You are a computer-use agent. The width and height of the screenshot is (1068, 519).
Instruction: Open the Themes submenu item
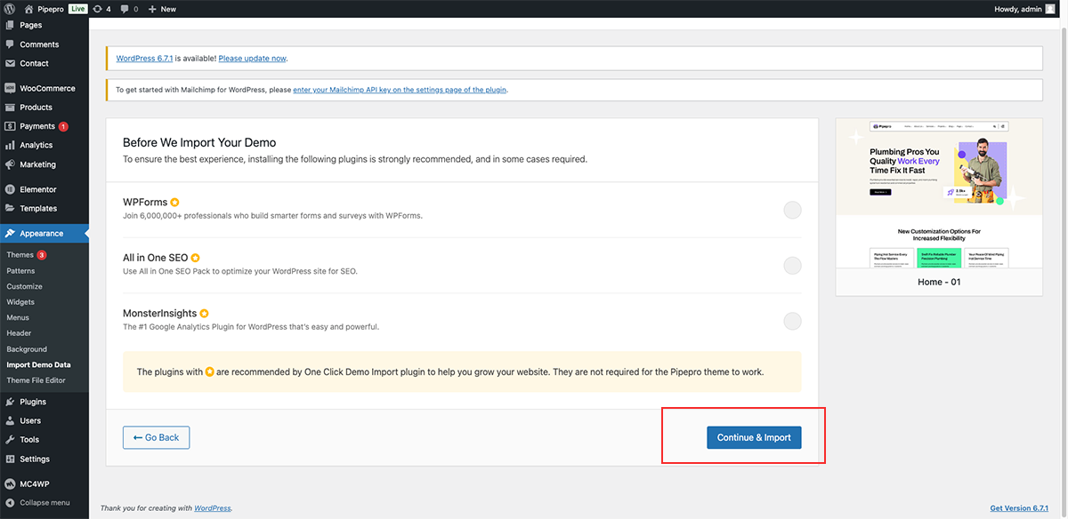[x=20, y=255]
